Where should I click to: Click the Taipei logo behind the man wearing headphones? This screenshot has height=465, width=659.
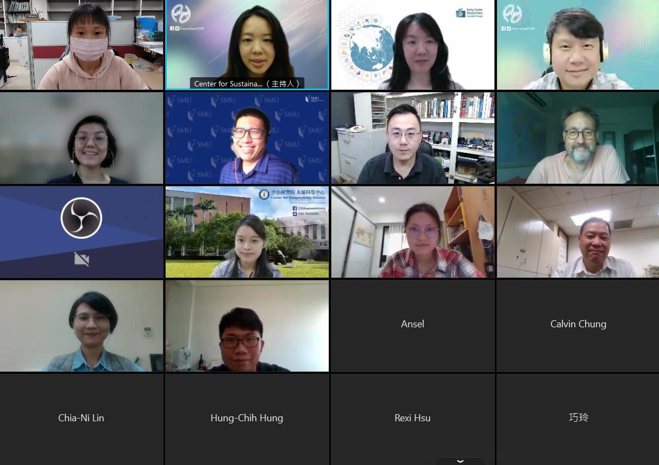click(x=512, y=14)
